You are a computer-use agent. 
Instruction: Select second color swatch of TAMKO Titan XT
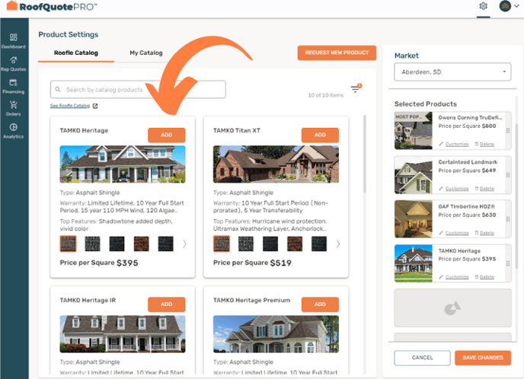coord(246,244)
